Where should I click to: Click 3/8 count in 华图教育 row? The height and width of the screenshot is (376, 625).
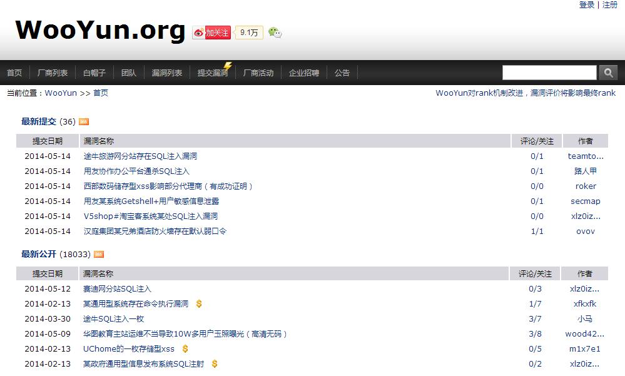click(x=535, y=333)
